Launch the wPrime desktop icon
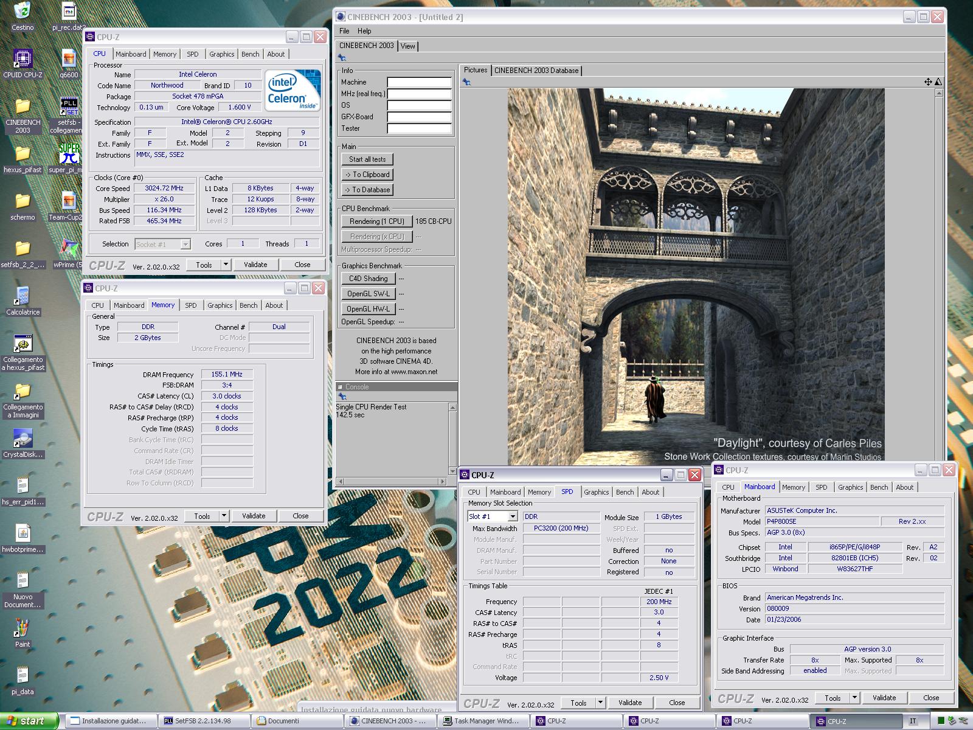The image size is (973, 730). point(69,249)
